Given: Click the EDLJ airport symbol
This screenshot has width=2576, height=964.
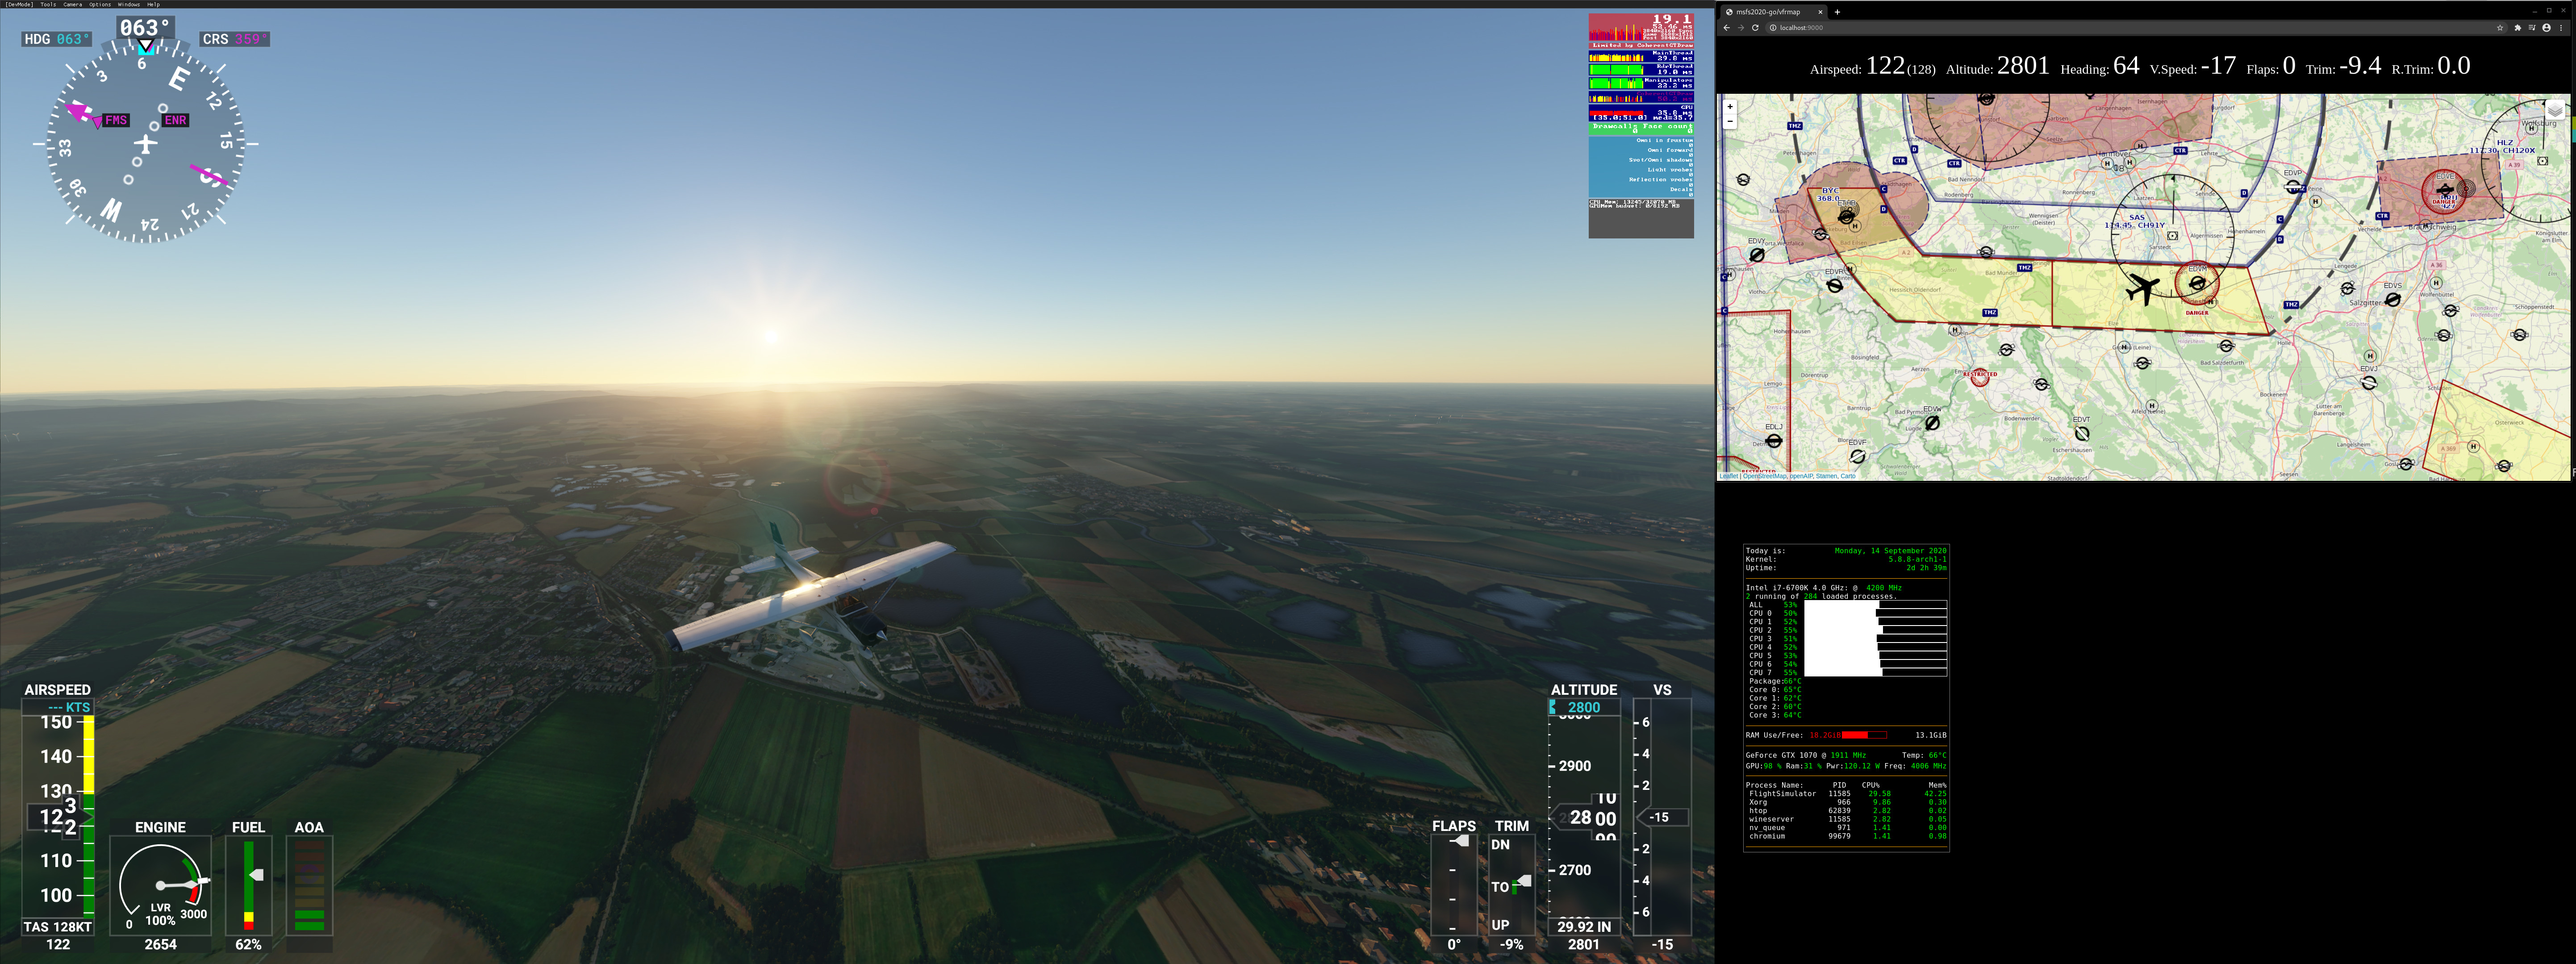Looking at the screenshot, I should (1774, 441).
